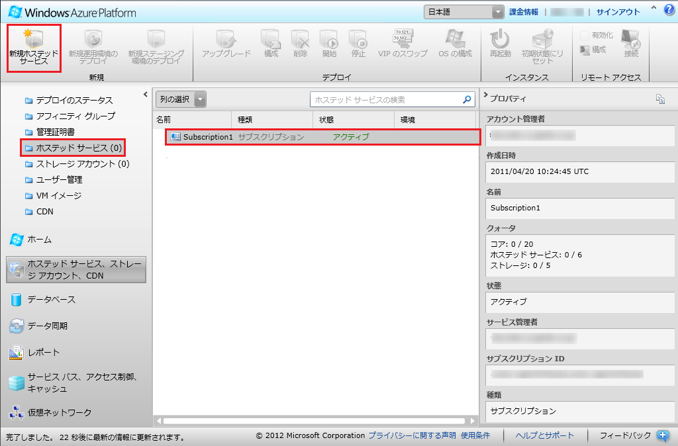Toggle the 有効化 checkbox
Image resolution: width=678 pixels, height=446 pixels.
pos(585,36)
